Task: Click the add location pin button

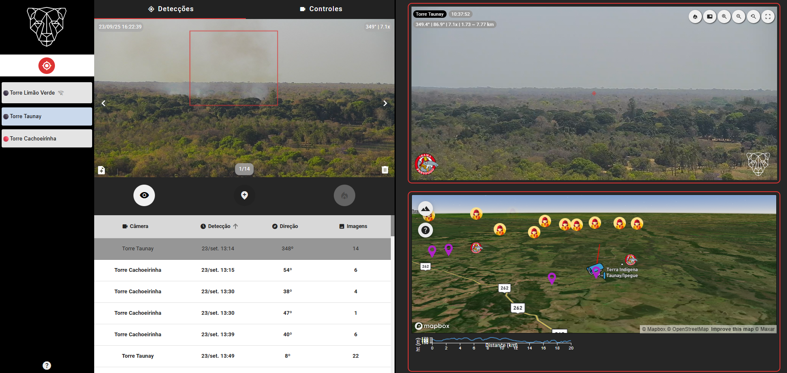Action: point(244,195)
